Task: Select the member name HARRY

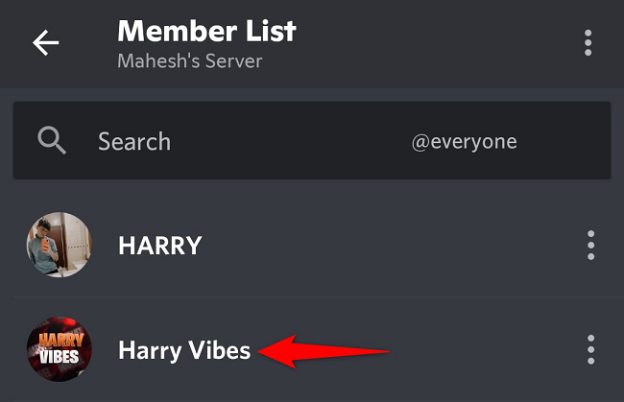Action: coord(159,245)
